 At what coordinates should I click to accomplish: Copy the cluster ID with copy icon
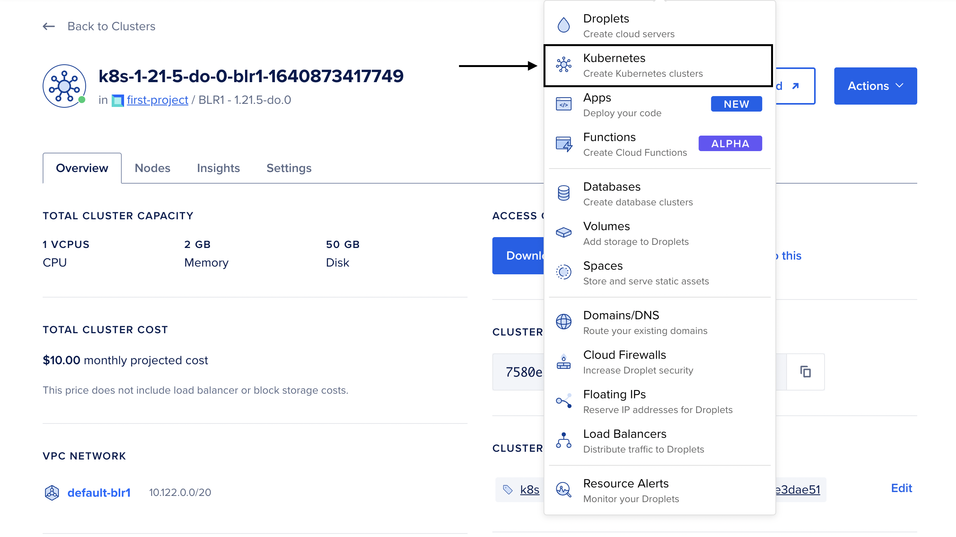(x=805, y=372)
